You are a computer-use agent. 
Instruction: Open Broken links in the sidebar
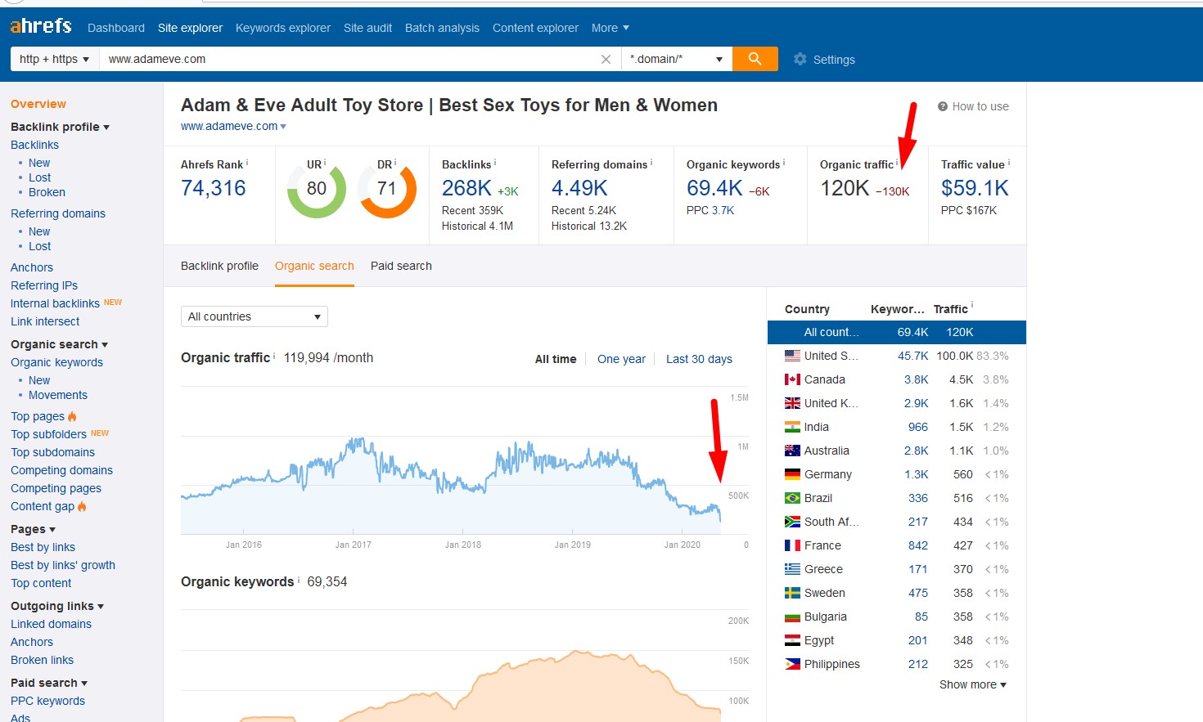pyautogui.click(x=42, y=660)
